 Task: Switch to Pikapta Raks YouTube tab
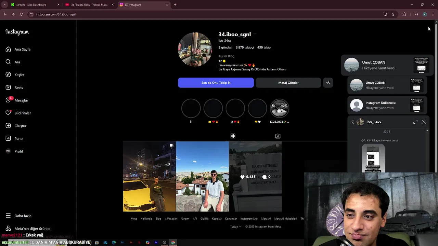point(90,5)
